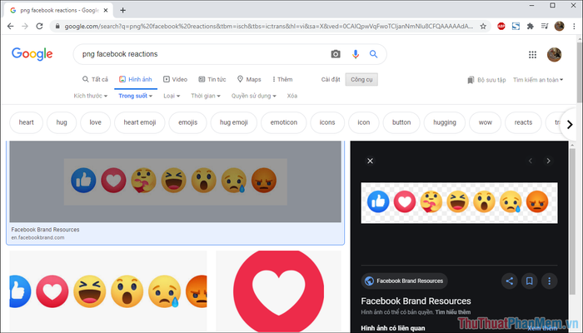Open the large reactions preview image
This screenshot has height=333, width=583.
tap(459, 202)
